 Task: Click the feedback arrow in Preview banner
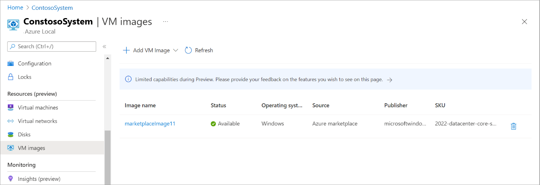click(390, 80)
